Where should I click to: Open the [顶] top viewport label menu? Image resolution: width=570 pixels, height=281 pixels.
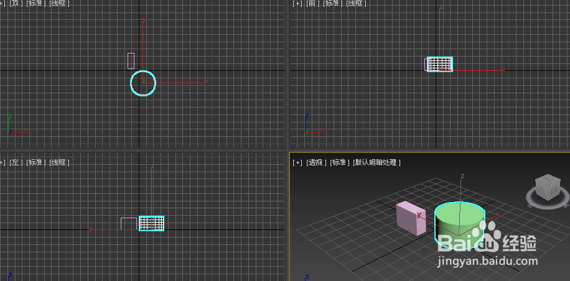click(x=16, y=3)
